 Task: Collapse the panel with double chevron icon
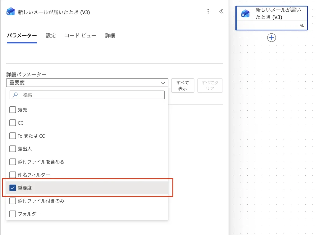click(221, 11)
